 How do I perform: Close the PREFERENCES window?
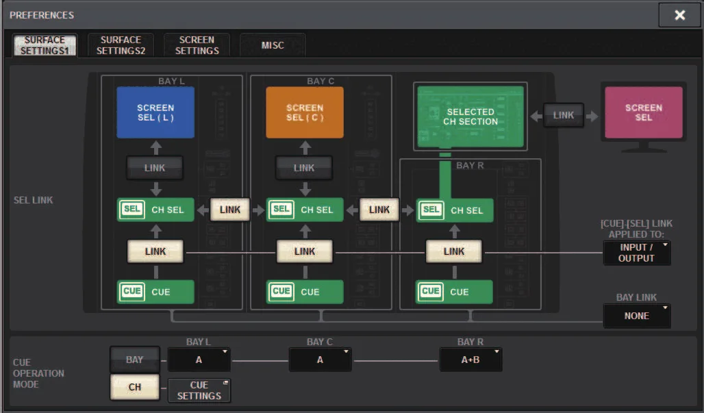679,15
